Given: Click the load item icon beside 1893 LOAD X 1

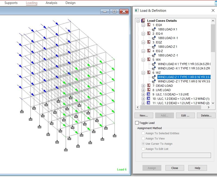Looking at the screenshot, I should point(154,29).
